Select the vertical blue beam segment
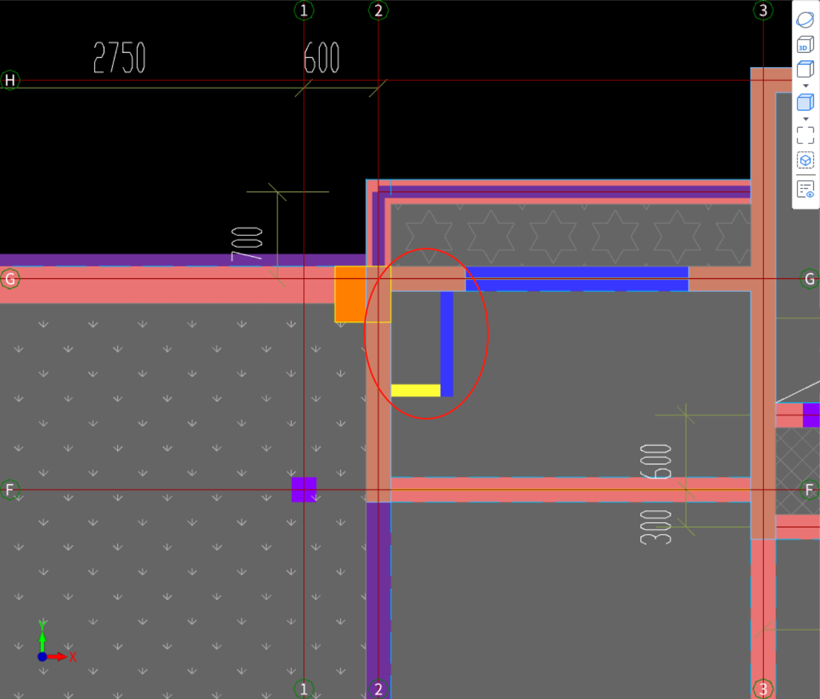Image resolution: width=820 pixels, height=699 pixels. 447,344
